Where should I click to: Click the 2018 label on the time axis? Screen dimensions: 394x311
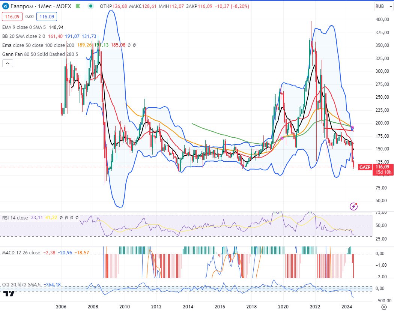[x=251, y=307]
